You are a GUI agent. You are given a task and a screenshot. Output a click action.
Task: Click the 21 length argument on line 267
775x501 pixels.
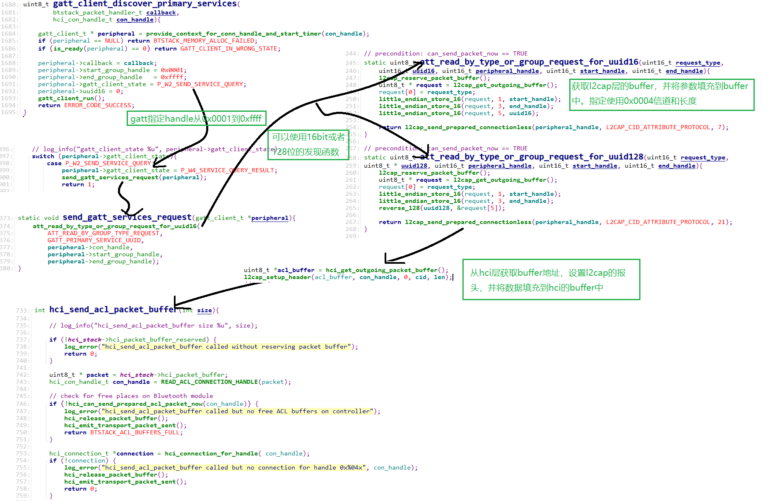[x=722, y=222]
